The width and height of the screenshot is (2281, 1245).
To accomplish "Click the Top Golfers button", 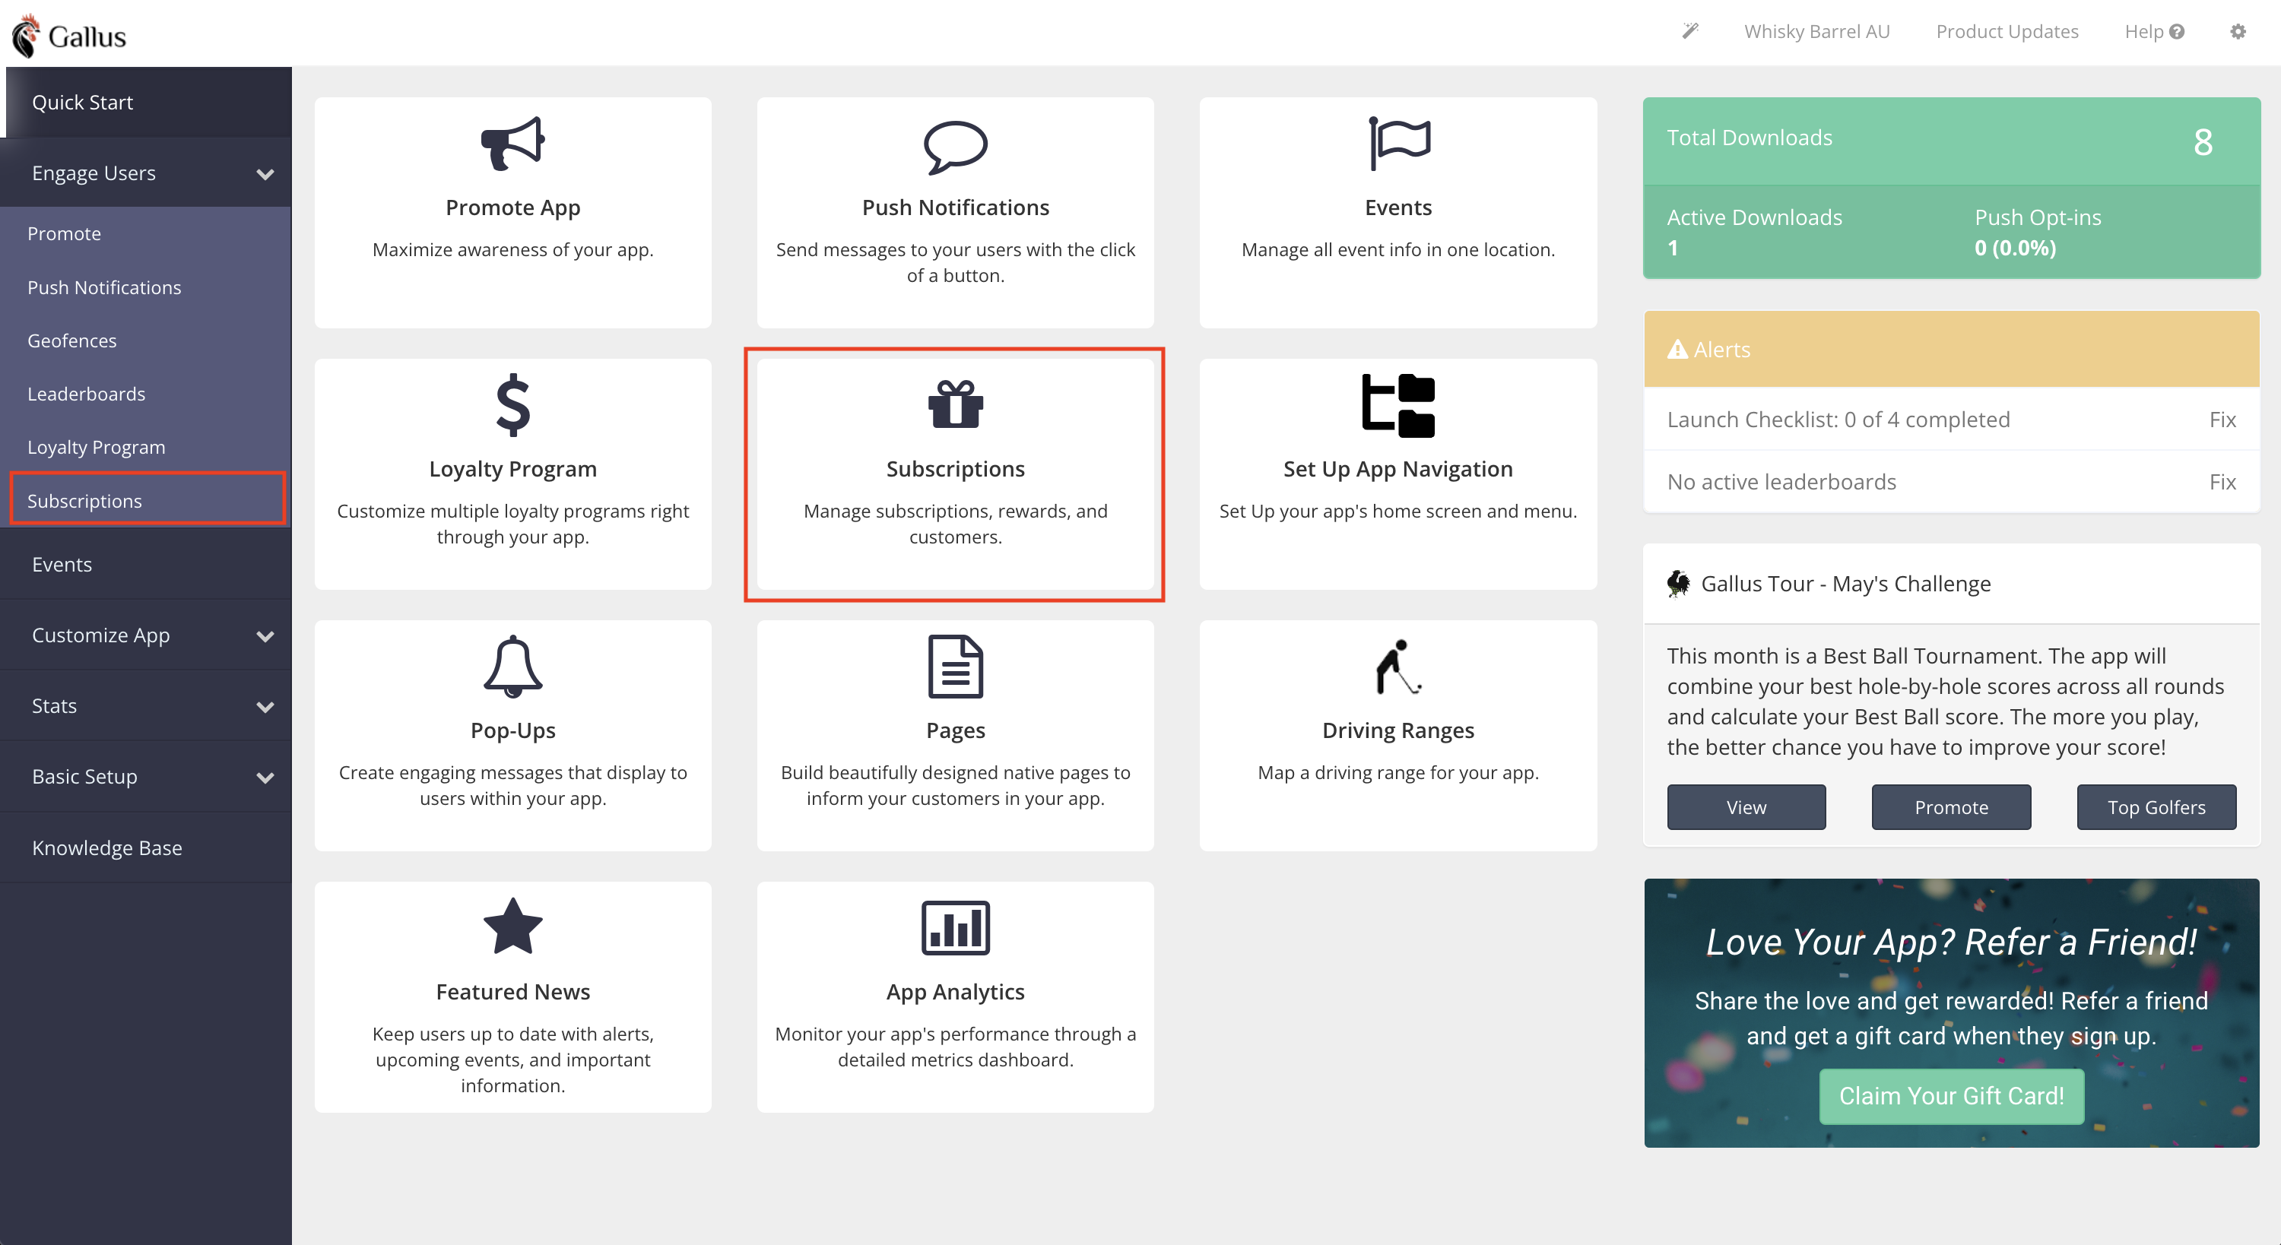I will 2156,805.
